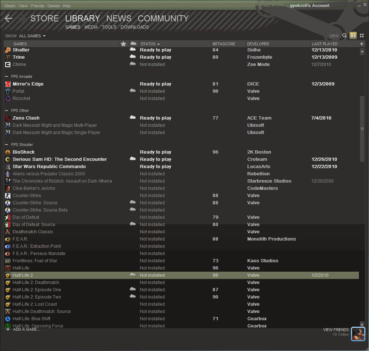Viewport: 369px width, 351px height.
Task: Select Dark Messiah Might and Magic Multi-Player
Action: pos(182,125)
